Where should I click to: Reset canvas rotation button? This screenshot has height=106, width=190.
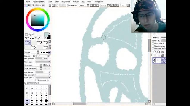[x=118, y=5]
